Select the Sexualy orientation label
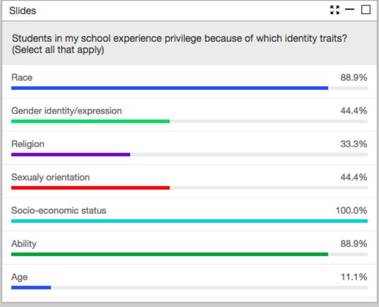Image resolution: width=379 pixels, height=307 pixels. coord(50,178)
